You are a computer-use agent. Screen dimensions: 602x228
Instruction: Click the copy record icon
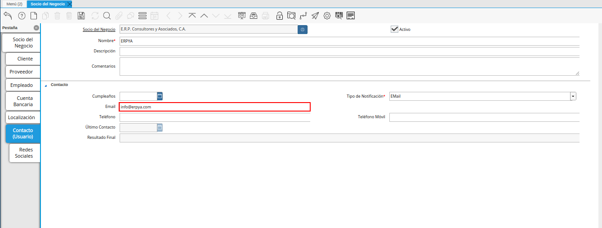[45, 16]
